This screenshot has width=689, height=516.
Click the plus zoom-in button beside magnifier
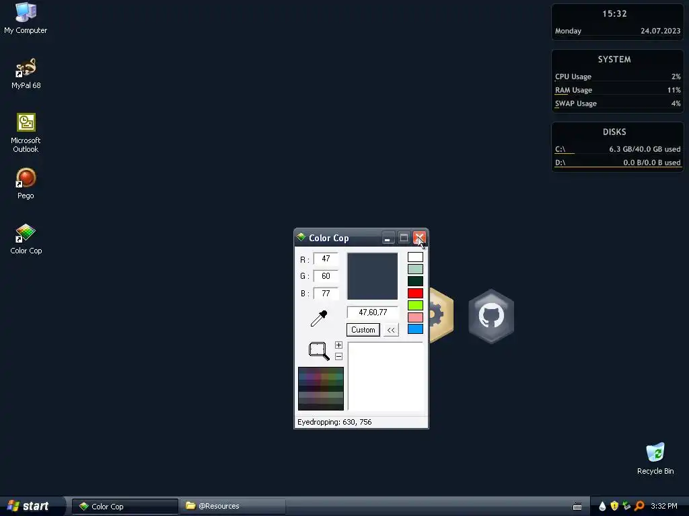tap(338, 345)
